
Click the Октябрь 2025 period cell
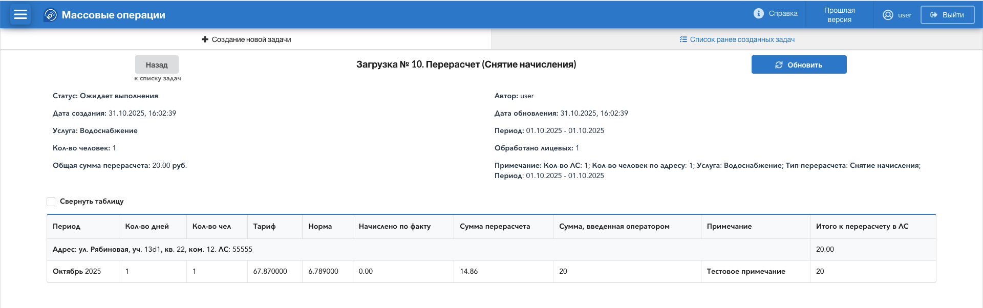pyautogui.click(x=77, y=271)
